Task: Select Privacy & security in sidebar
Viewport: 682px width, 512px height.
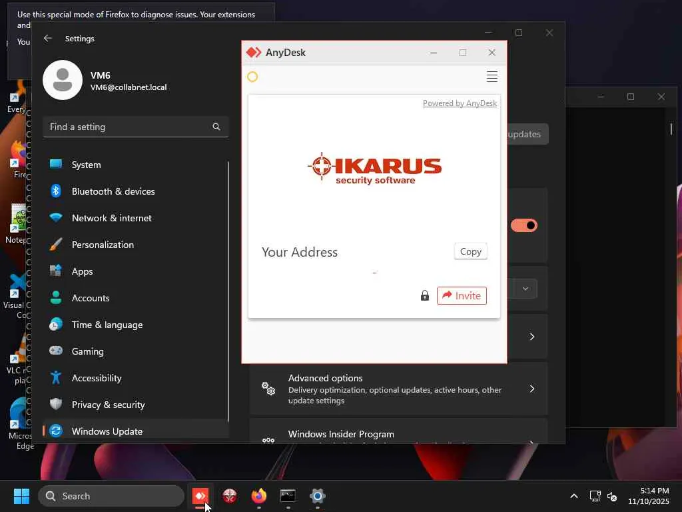Action: click(136, 405)
